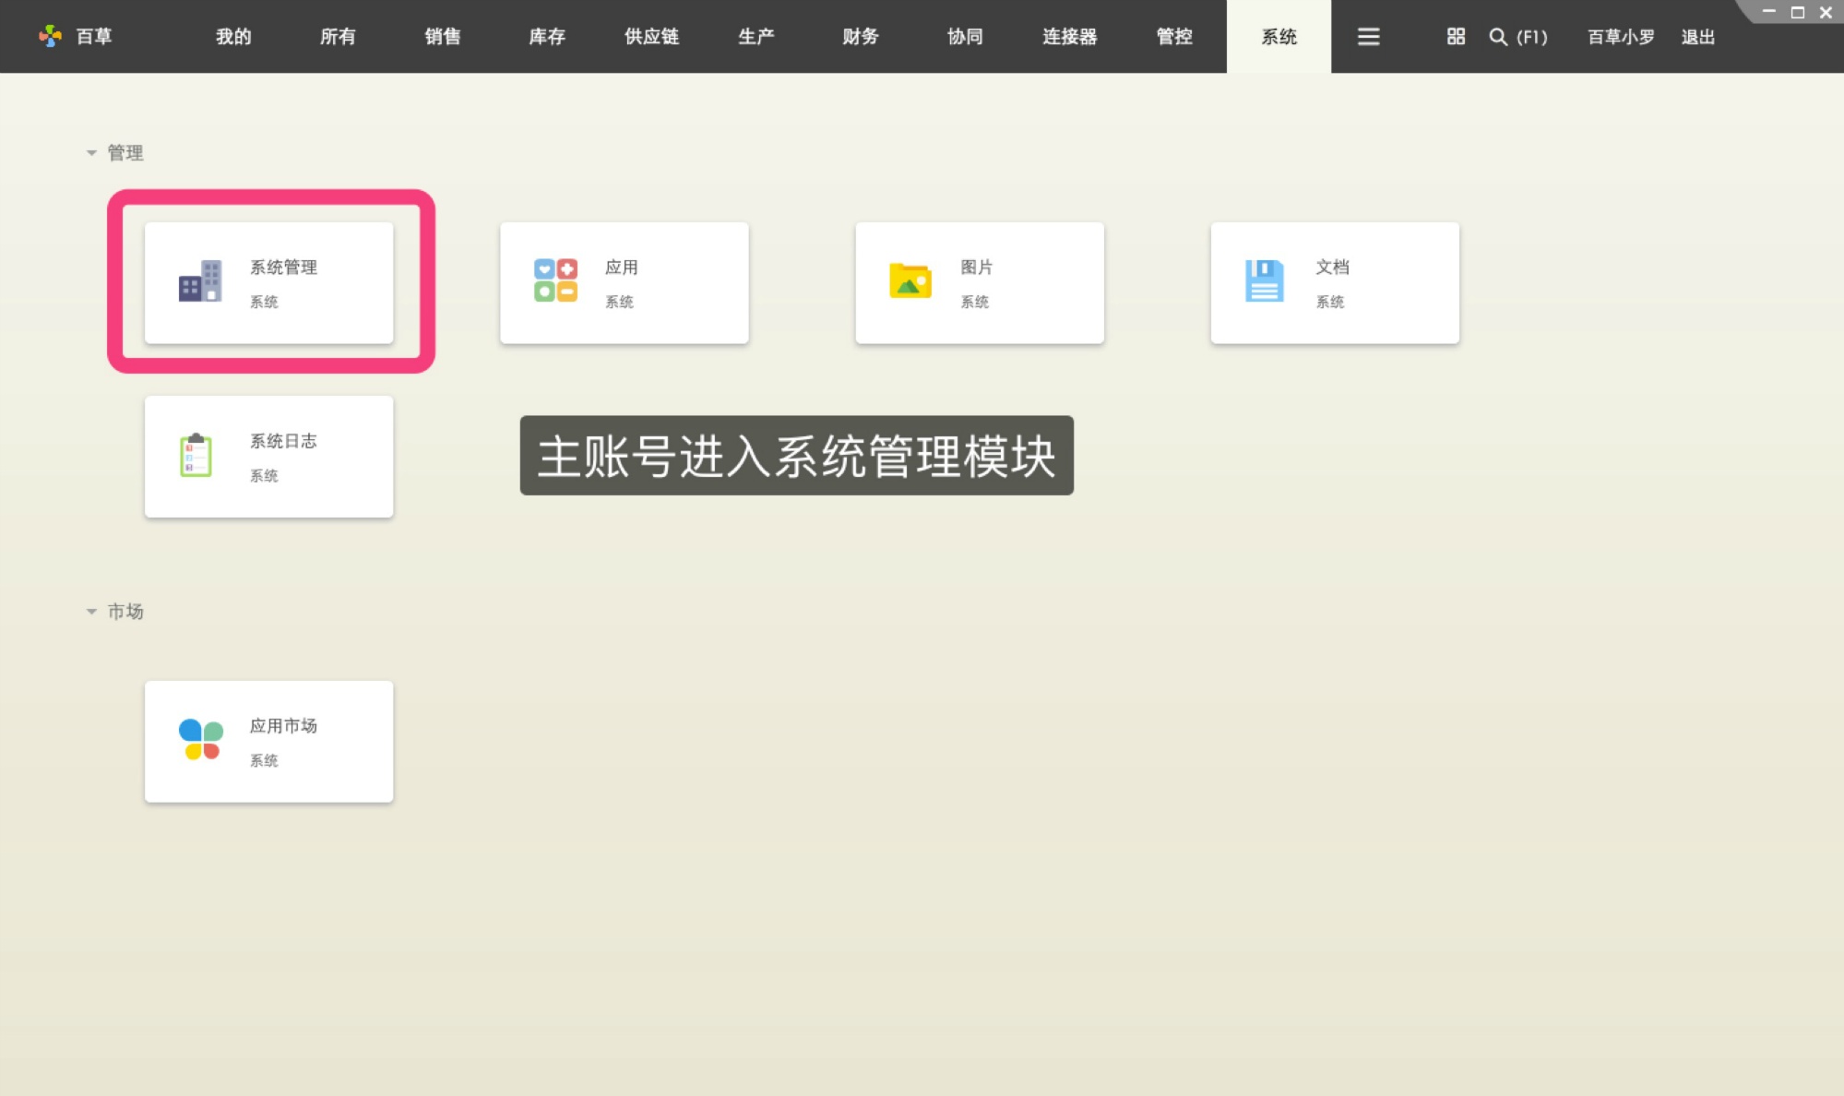This screenshot has width=1844, height=1096.
Task: Click the search magnifier icon (F1)
Action: point(1498,37)
